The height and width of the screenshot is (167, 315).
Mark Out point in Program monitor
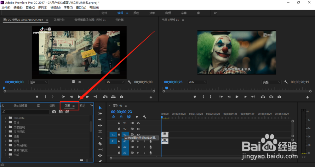click(x=210, y=97)
